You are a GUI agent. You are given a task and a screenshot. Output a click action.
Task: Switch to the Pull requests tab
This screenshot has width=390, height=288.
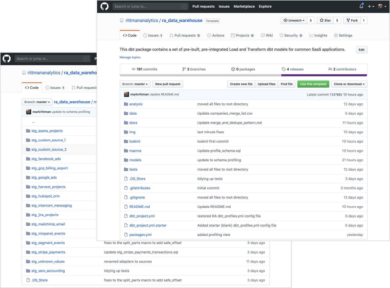(x=185, y=35)
